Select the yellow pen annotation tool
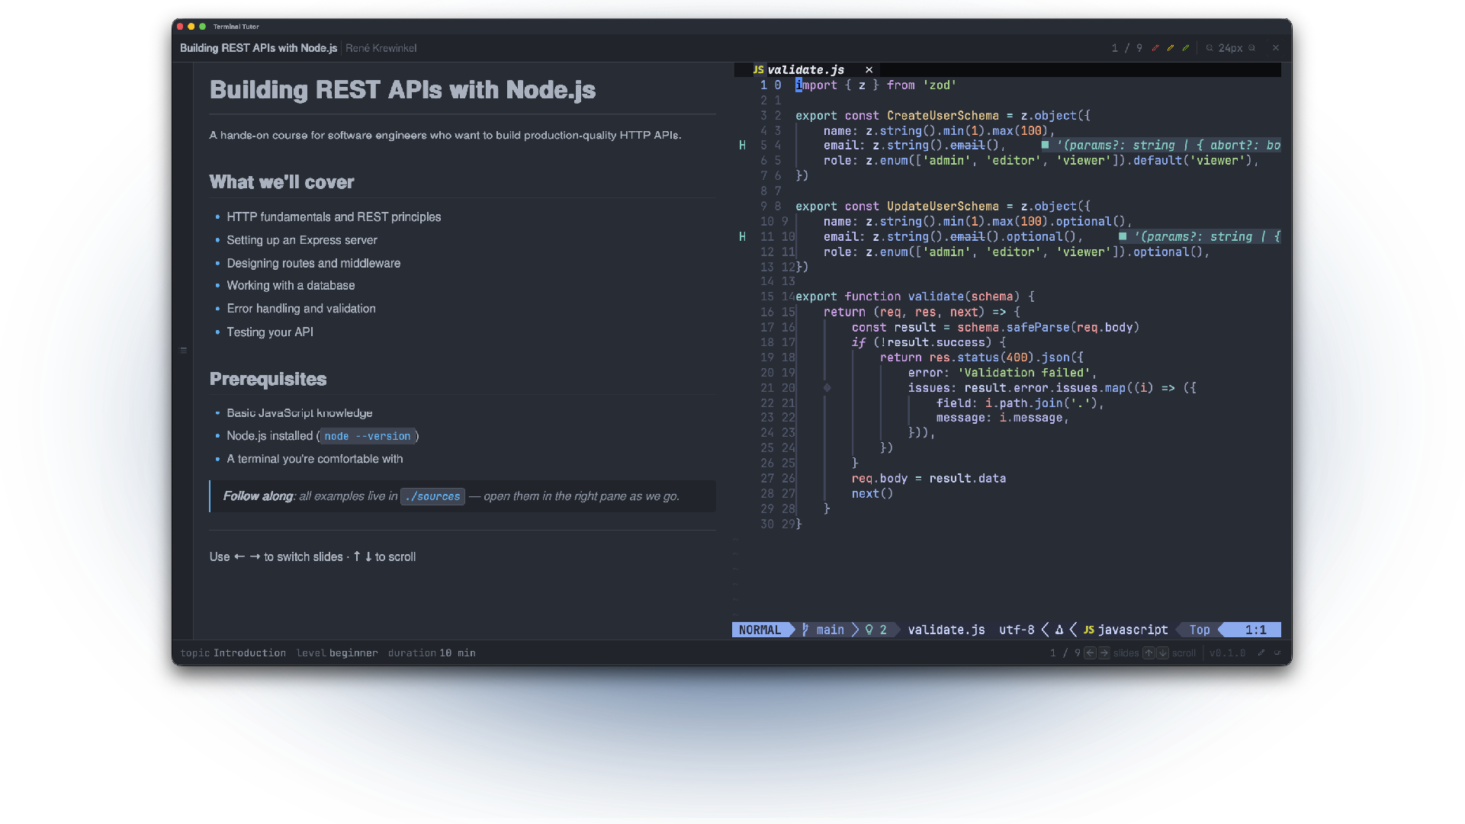The height and width of the screenshot is (824, 1465). click(x=1171, y=48)
